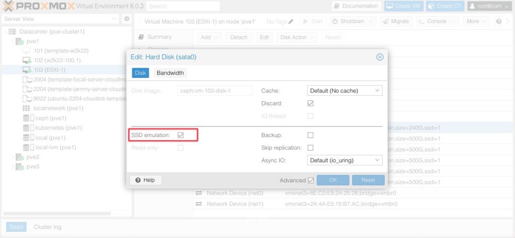The height and width of the screenshot is (238, 515).
Task: Select the Disk tab in dialog
Action: tap(140, 73)
